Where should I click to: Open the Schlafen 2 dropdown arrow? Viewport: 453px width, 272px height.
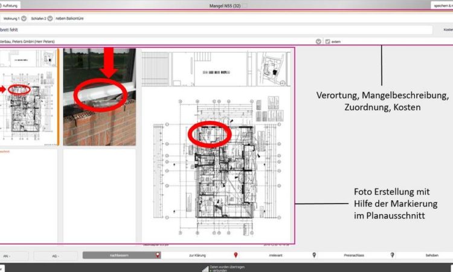click(x=50, y=19)
